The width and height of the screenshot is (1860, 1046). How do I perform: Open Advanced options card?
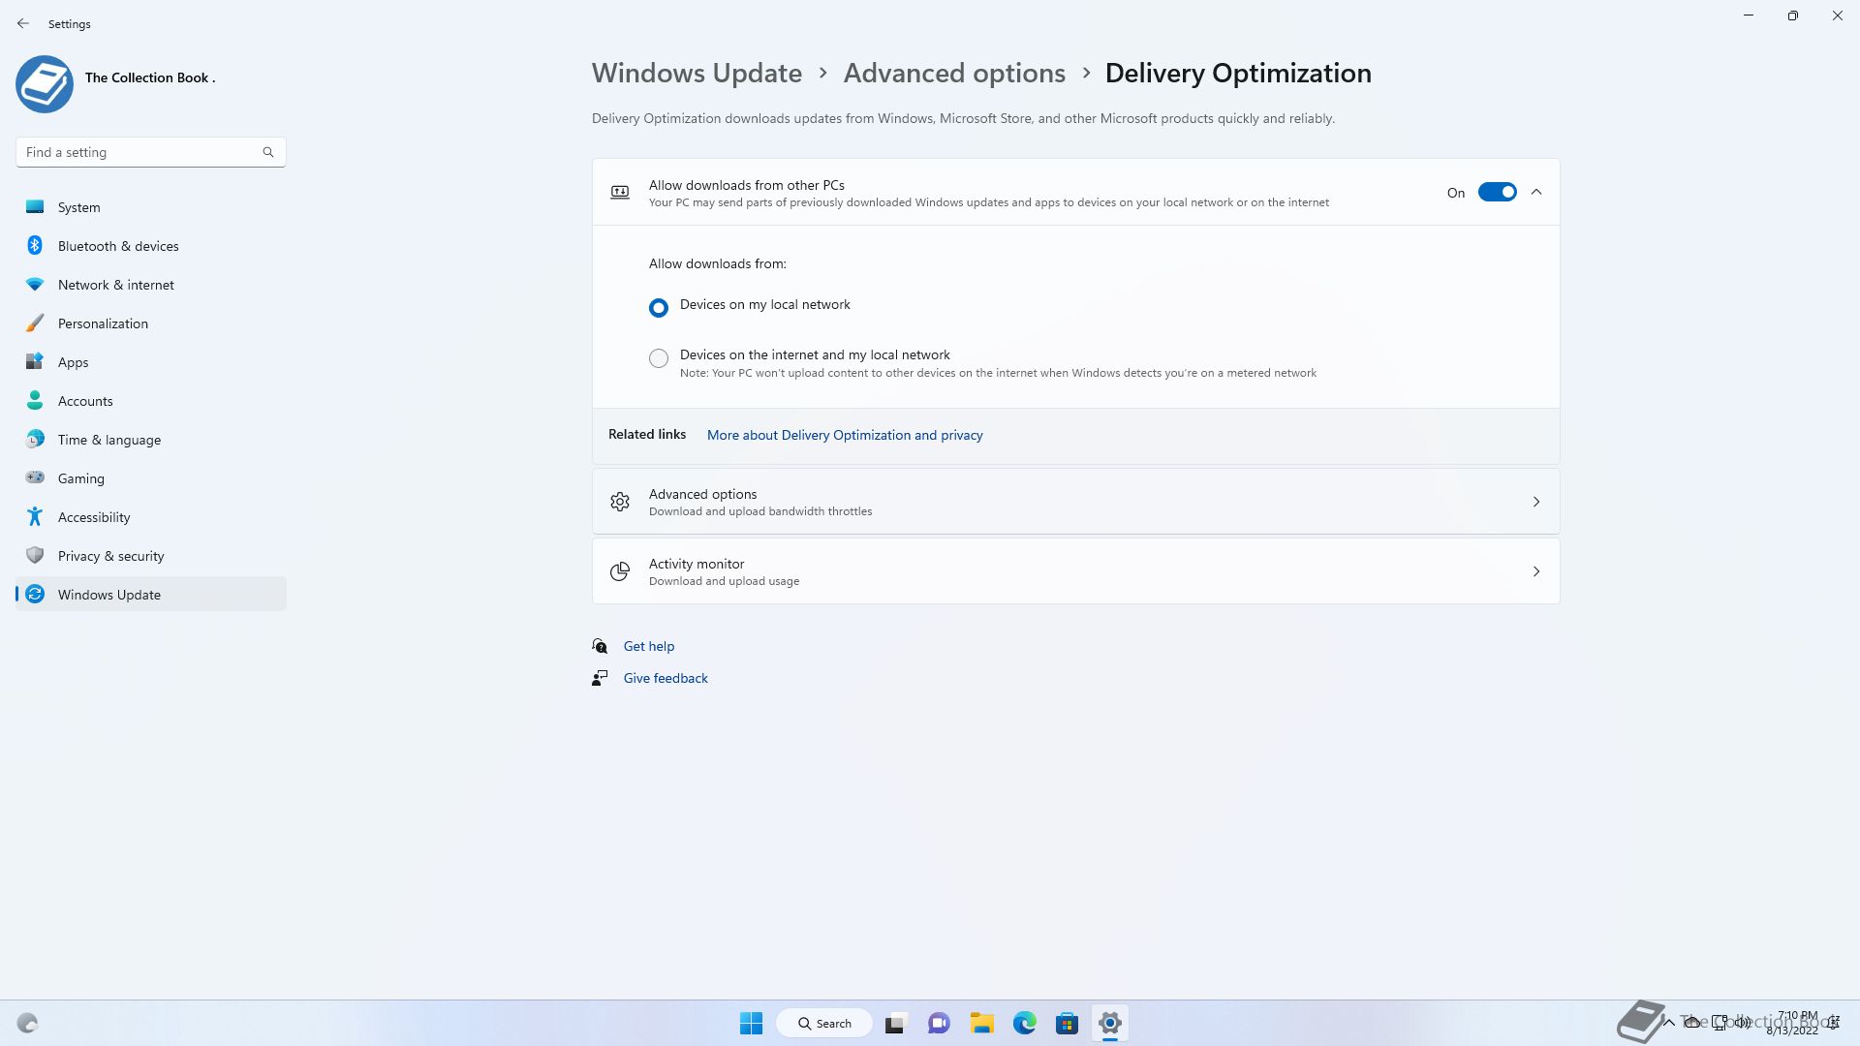pos(1075,502)
